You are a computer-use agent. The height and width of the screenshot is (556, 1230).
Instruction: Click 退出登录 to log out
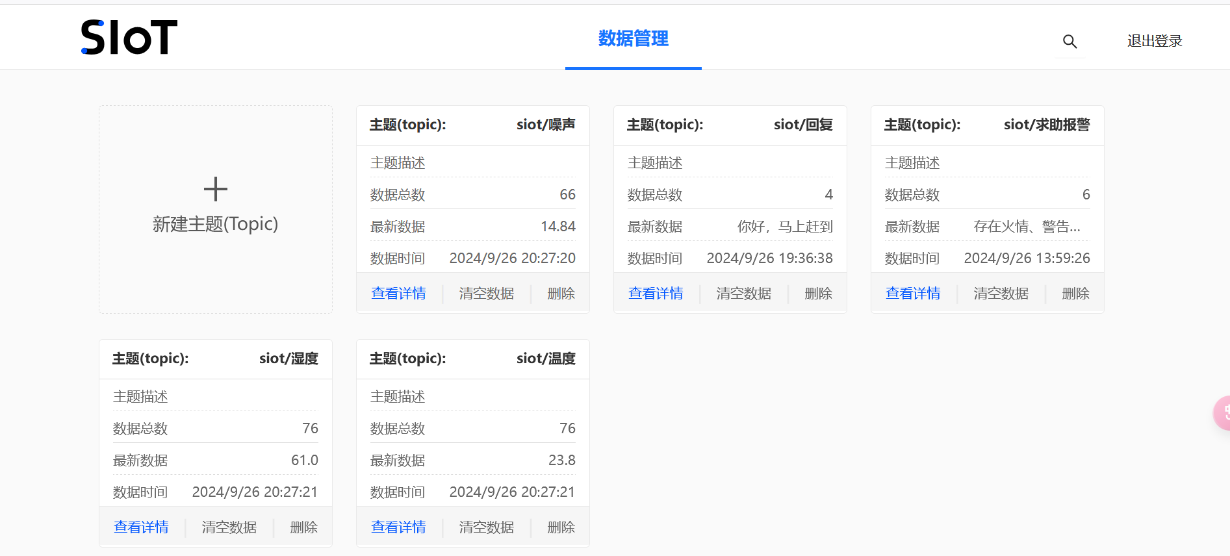(1155, 41)
